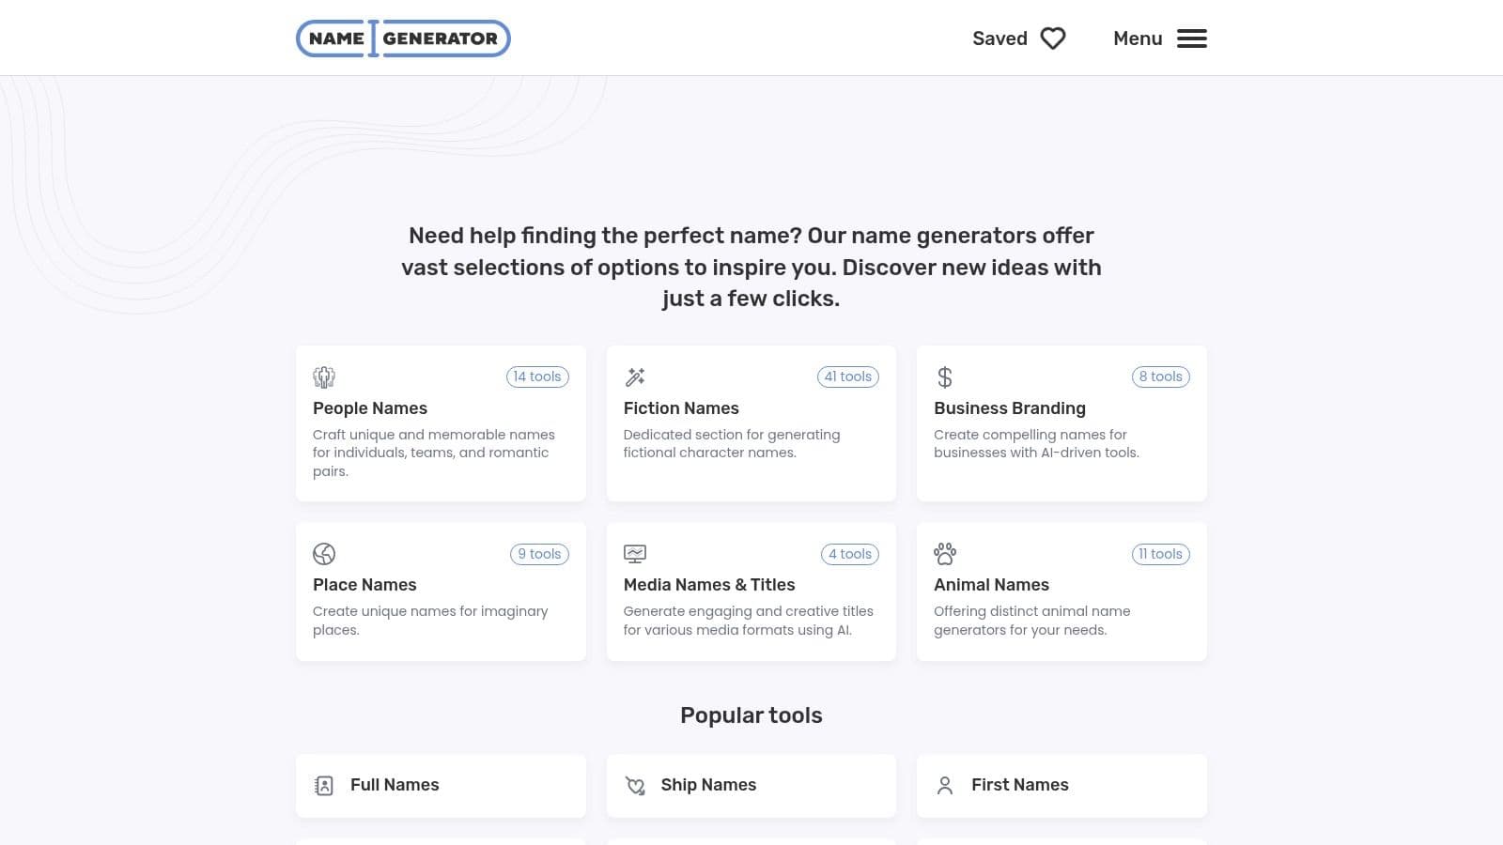Click 'Offering distinct animal name generators' text
This screenshot has height=845, width=1503.
(1032, 621)
